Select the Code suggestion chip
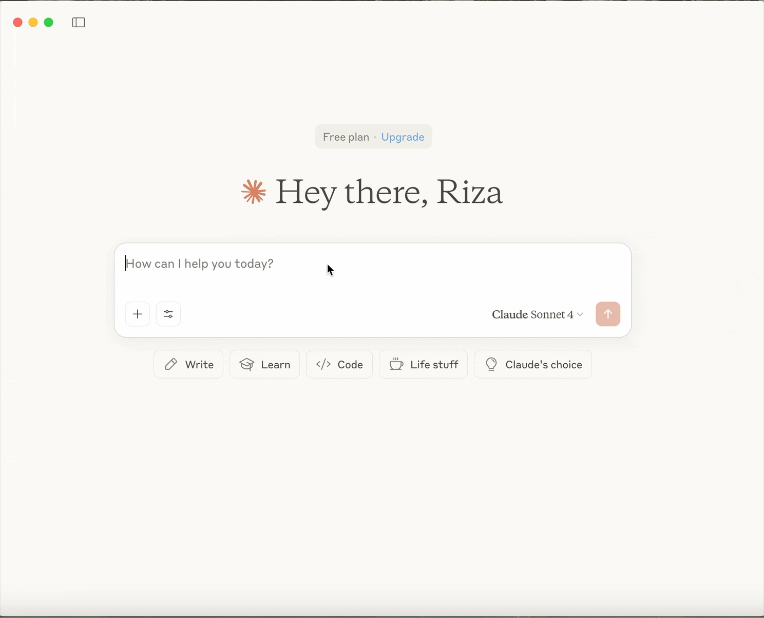This screenshot has width=764, height=618. (339, 364)
